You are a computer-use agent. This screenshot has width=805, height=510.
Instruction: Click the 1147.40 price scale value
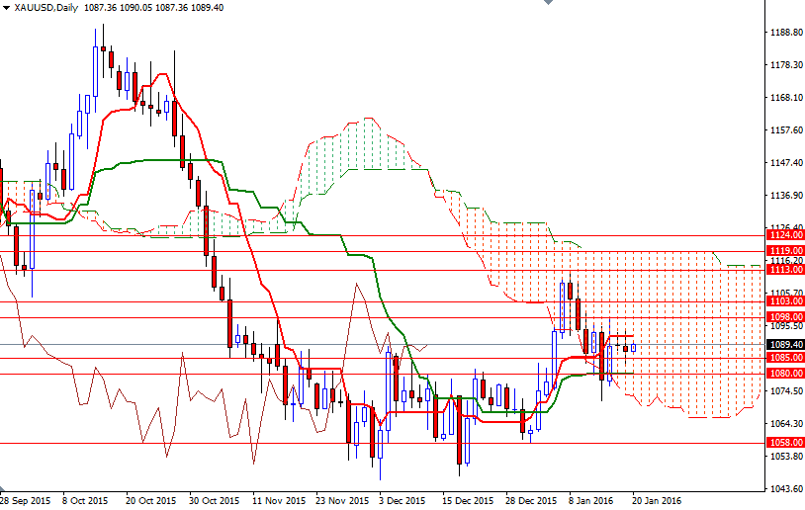pyautogui.click(x=785, y=162)
